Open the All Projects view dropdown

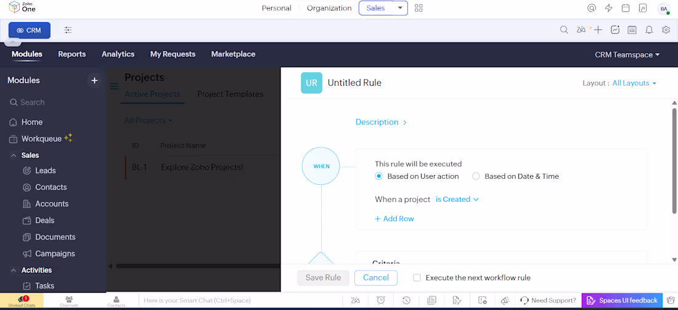click(149, 120)
